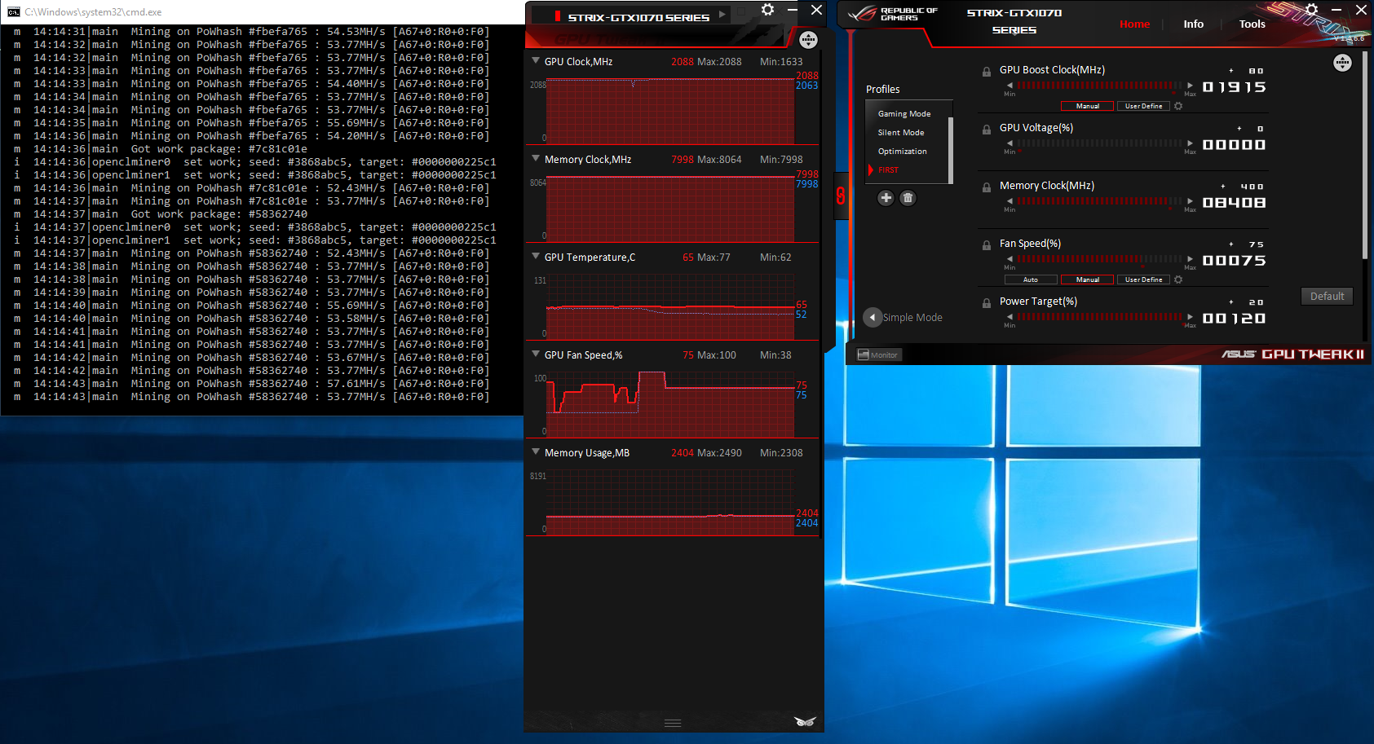Decrease GPU Boost Clock with left arrow
This screenshot has height=744, width=1374.
[1010, 85]
